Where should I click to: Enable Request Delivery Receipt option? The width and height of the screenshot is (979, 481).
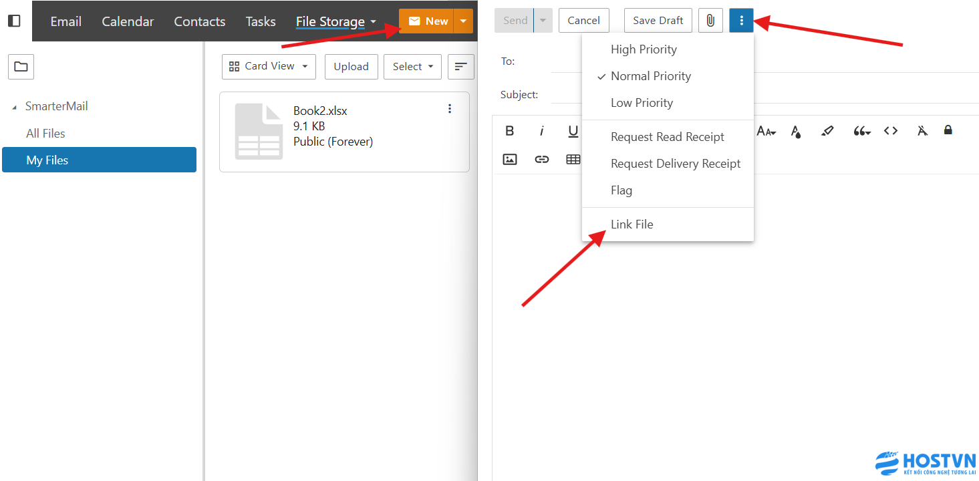[x=675, y=164]
